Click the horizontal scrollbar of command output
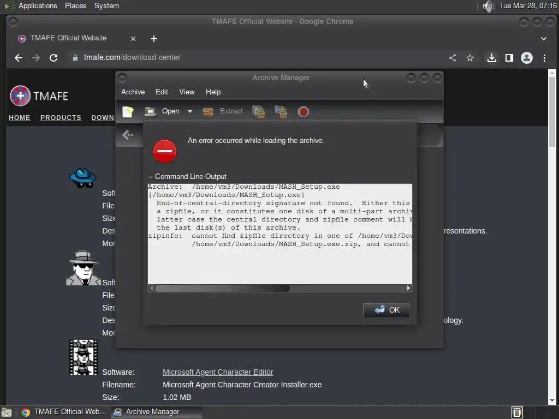 coord(223,288)
